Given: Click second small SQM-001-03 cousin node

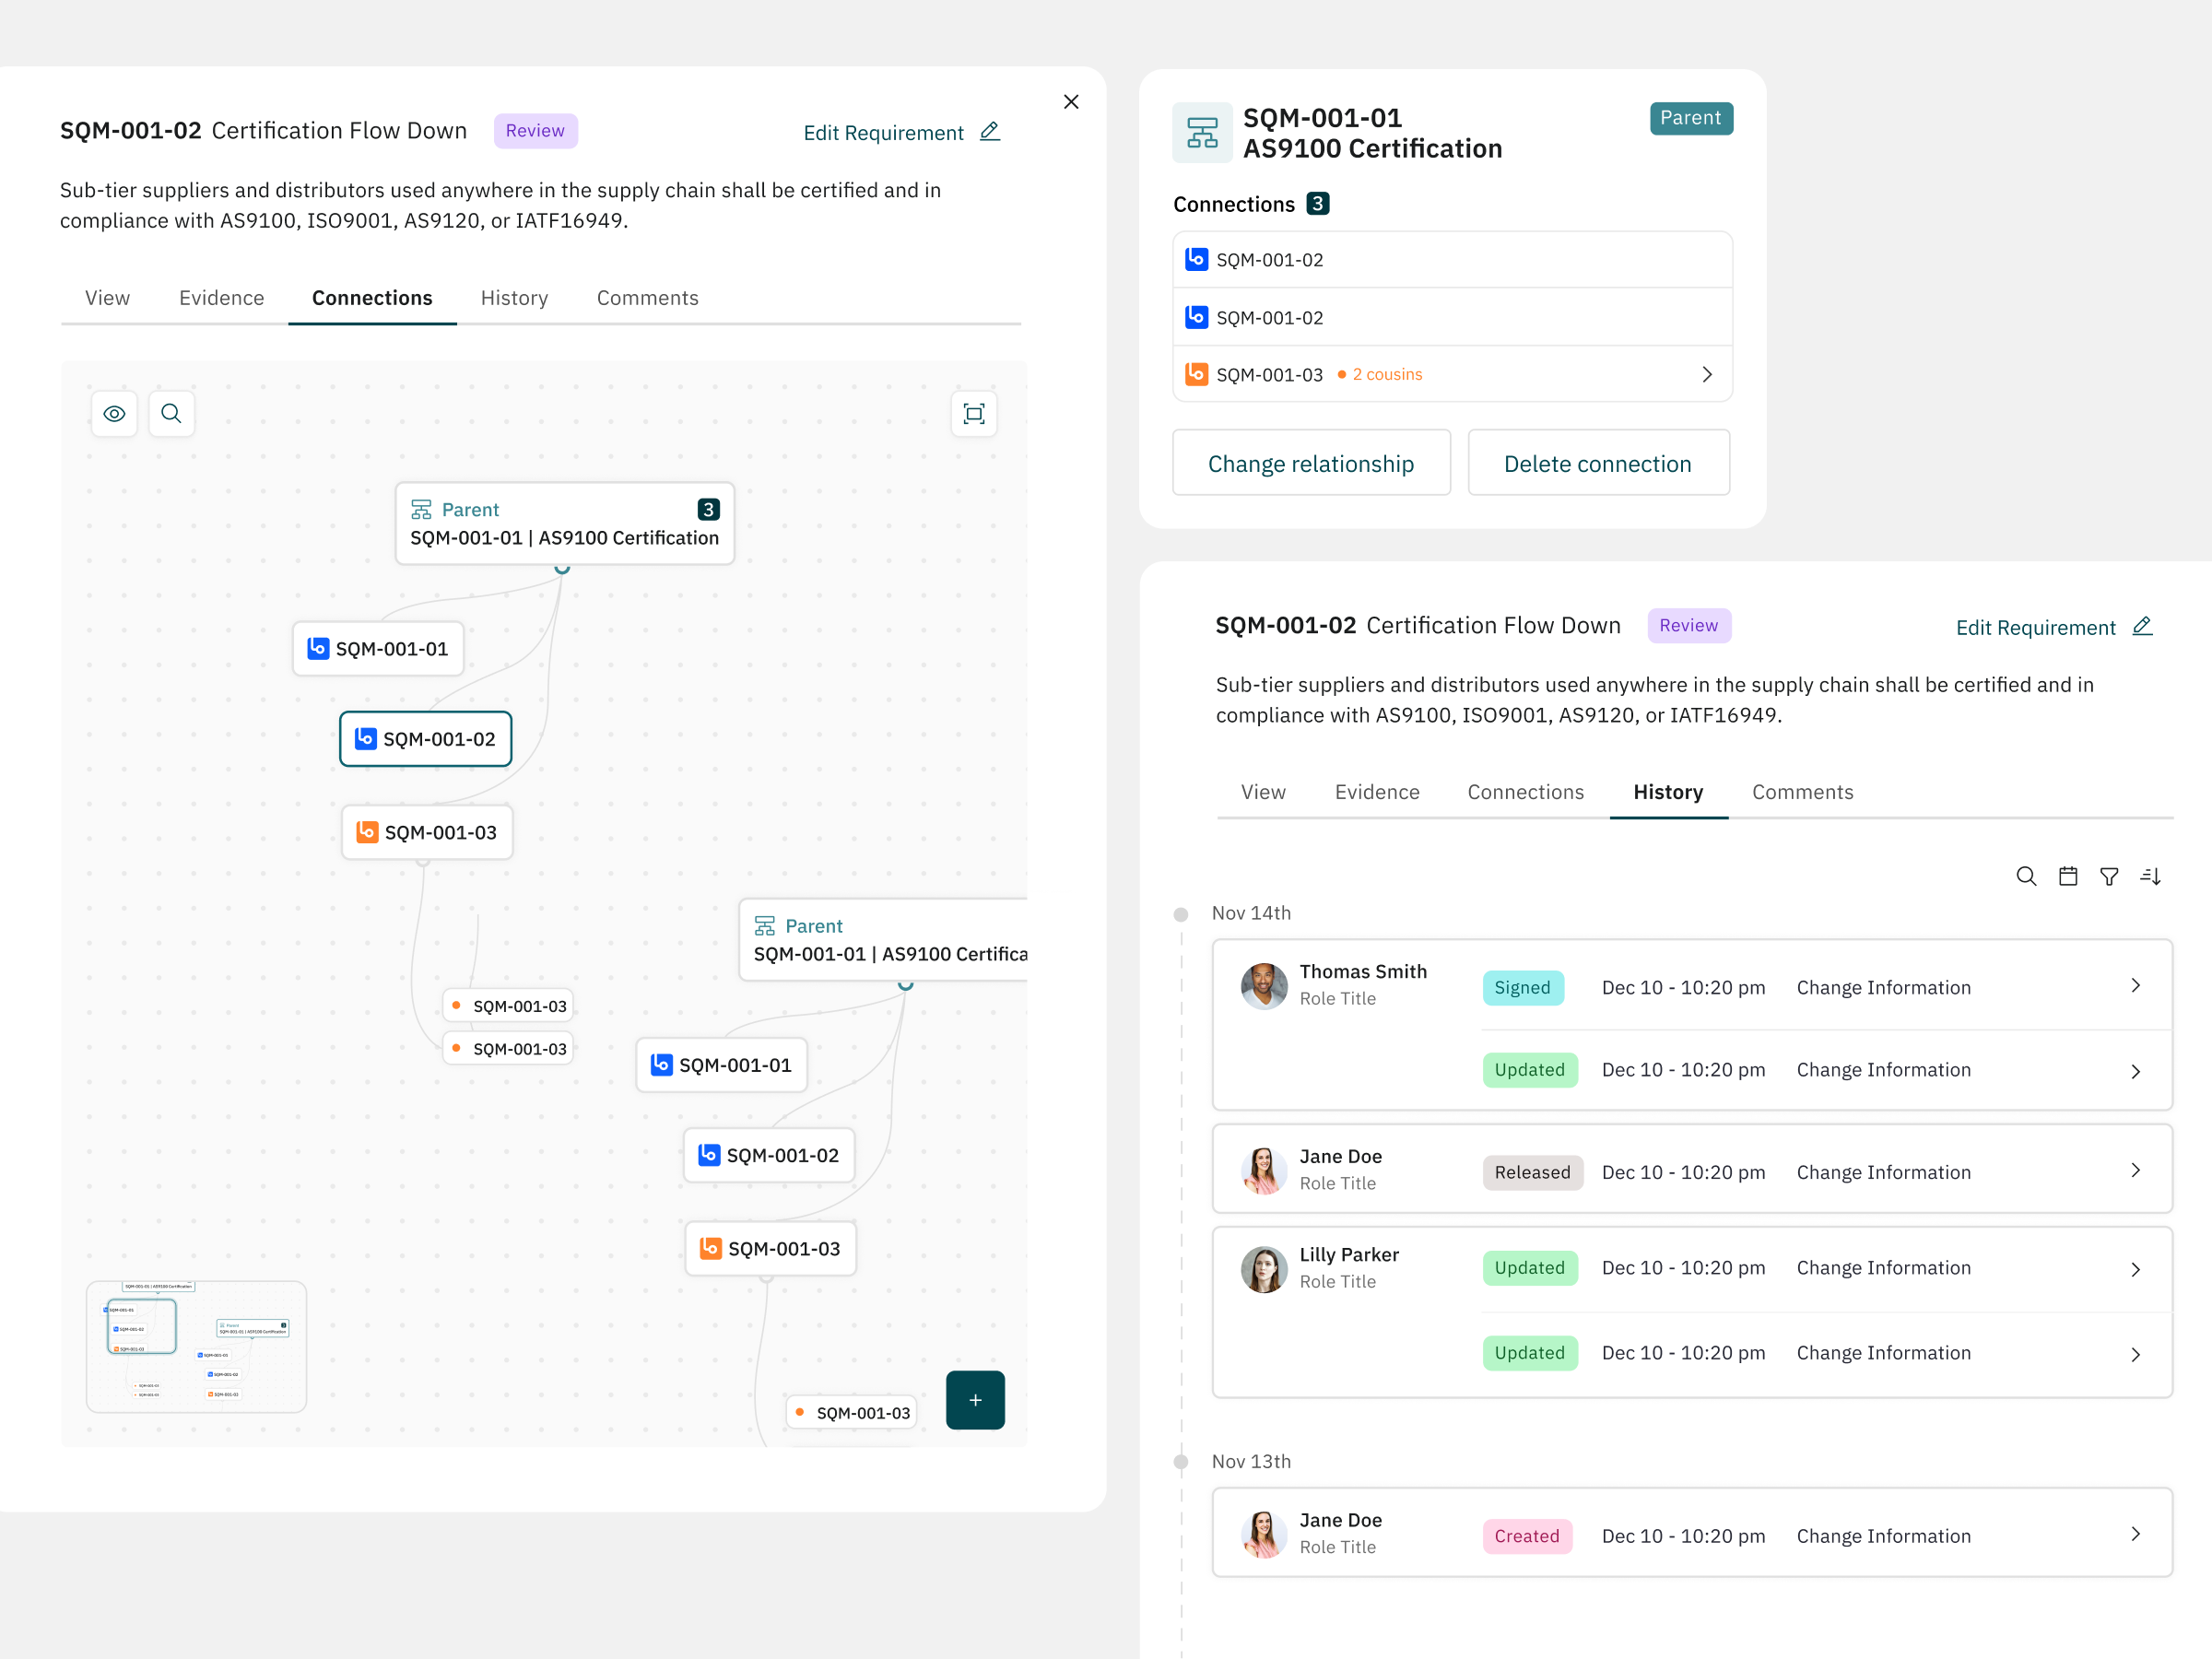Looking at the screenshot, I should 508,1049.
